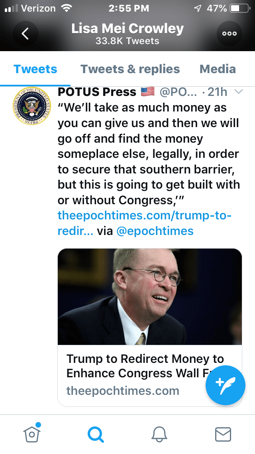255x454 pixels.
Task: Open the article preview photo
Action: click(x=150, y=297)
